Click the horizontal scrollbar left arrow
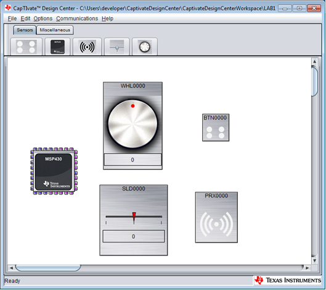Viewport: 326px width, 290px height. tap(11, 268)
